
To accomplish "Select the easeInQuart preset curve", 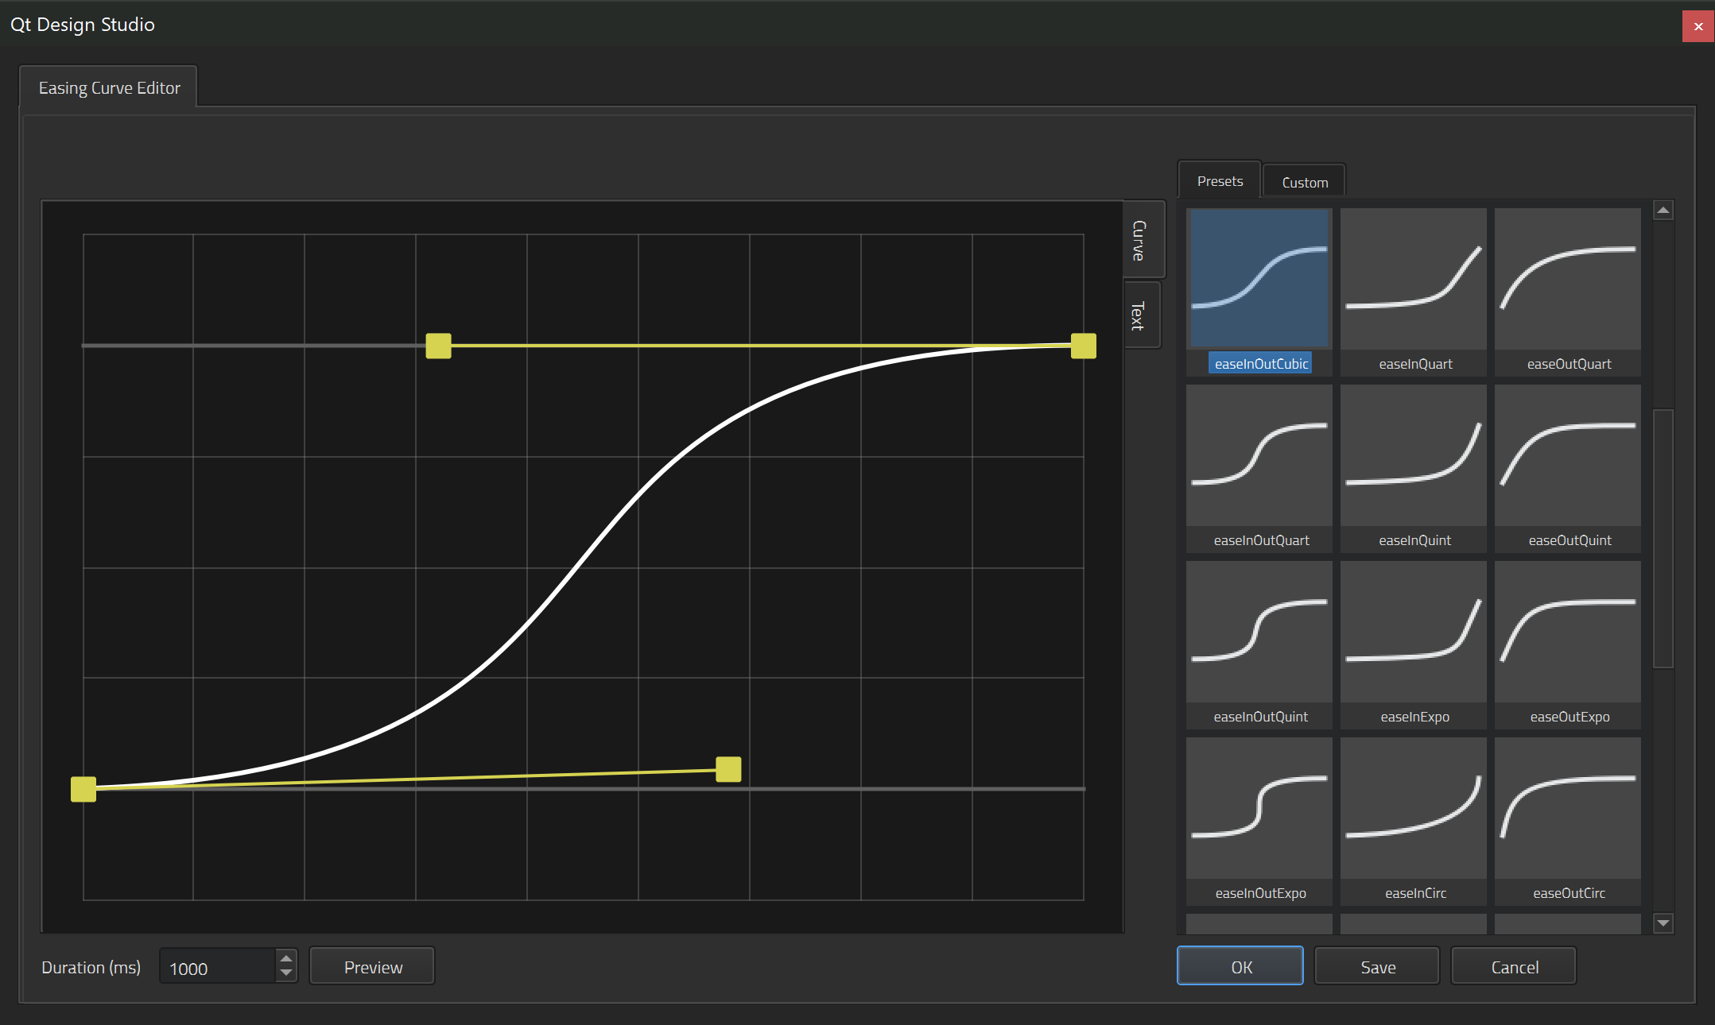I will pyautogui.click(x=1413, y=280).
